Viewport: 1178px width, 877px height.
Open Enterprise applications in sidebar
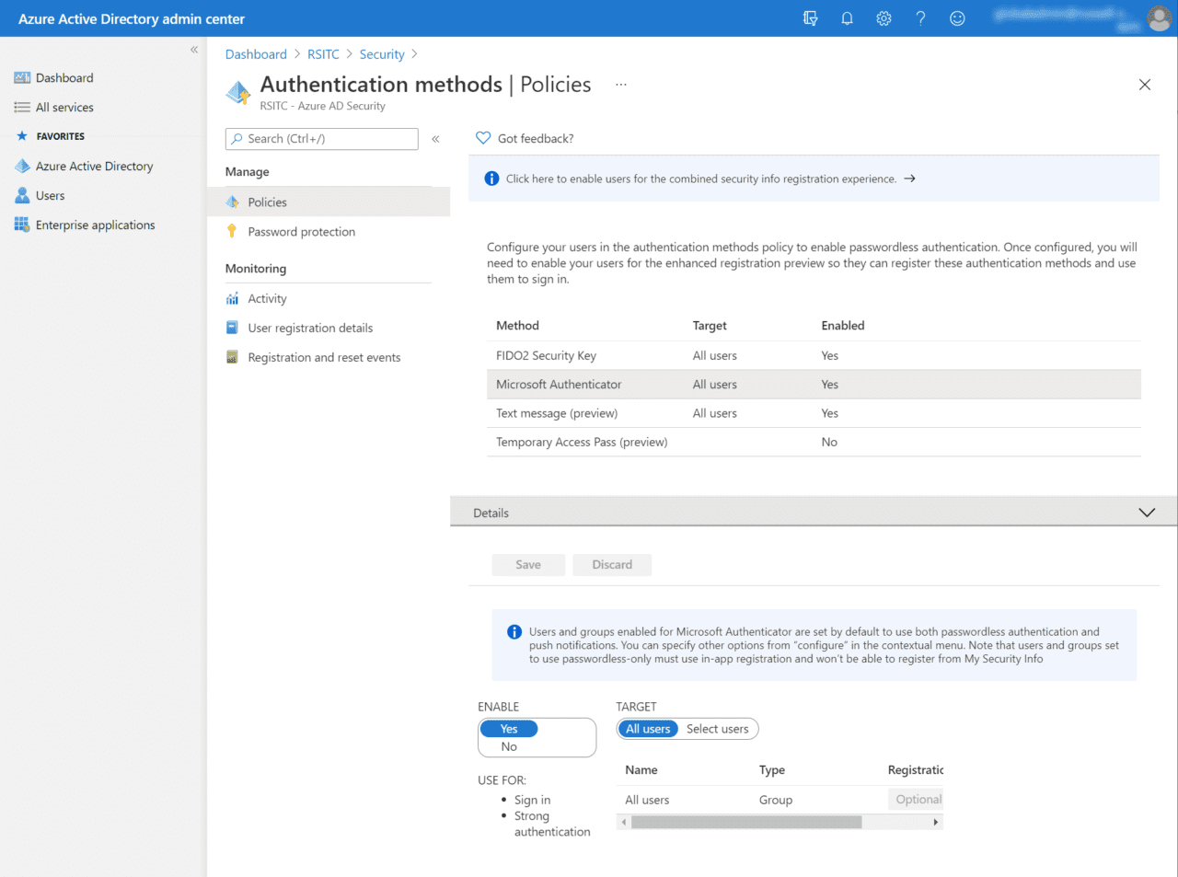tap(95, 225)
